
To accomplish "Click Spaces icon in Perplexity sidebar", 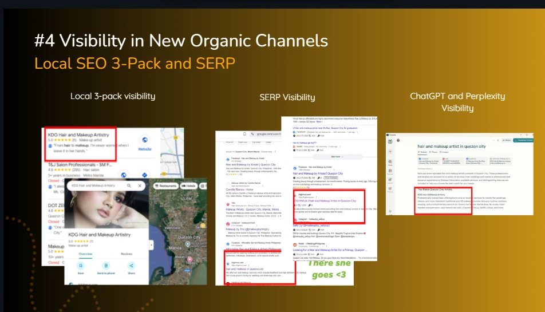I will [x=390, y=179].
